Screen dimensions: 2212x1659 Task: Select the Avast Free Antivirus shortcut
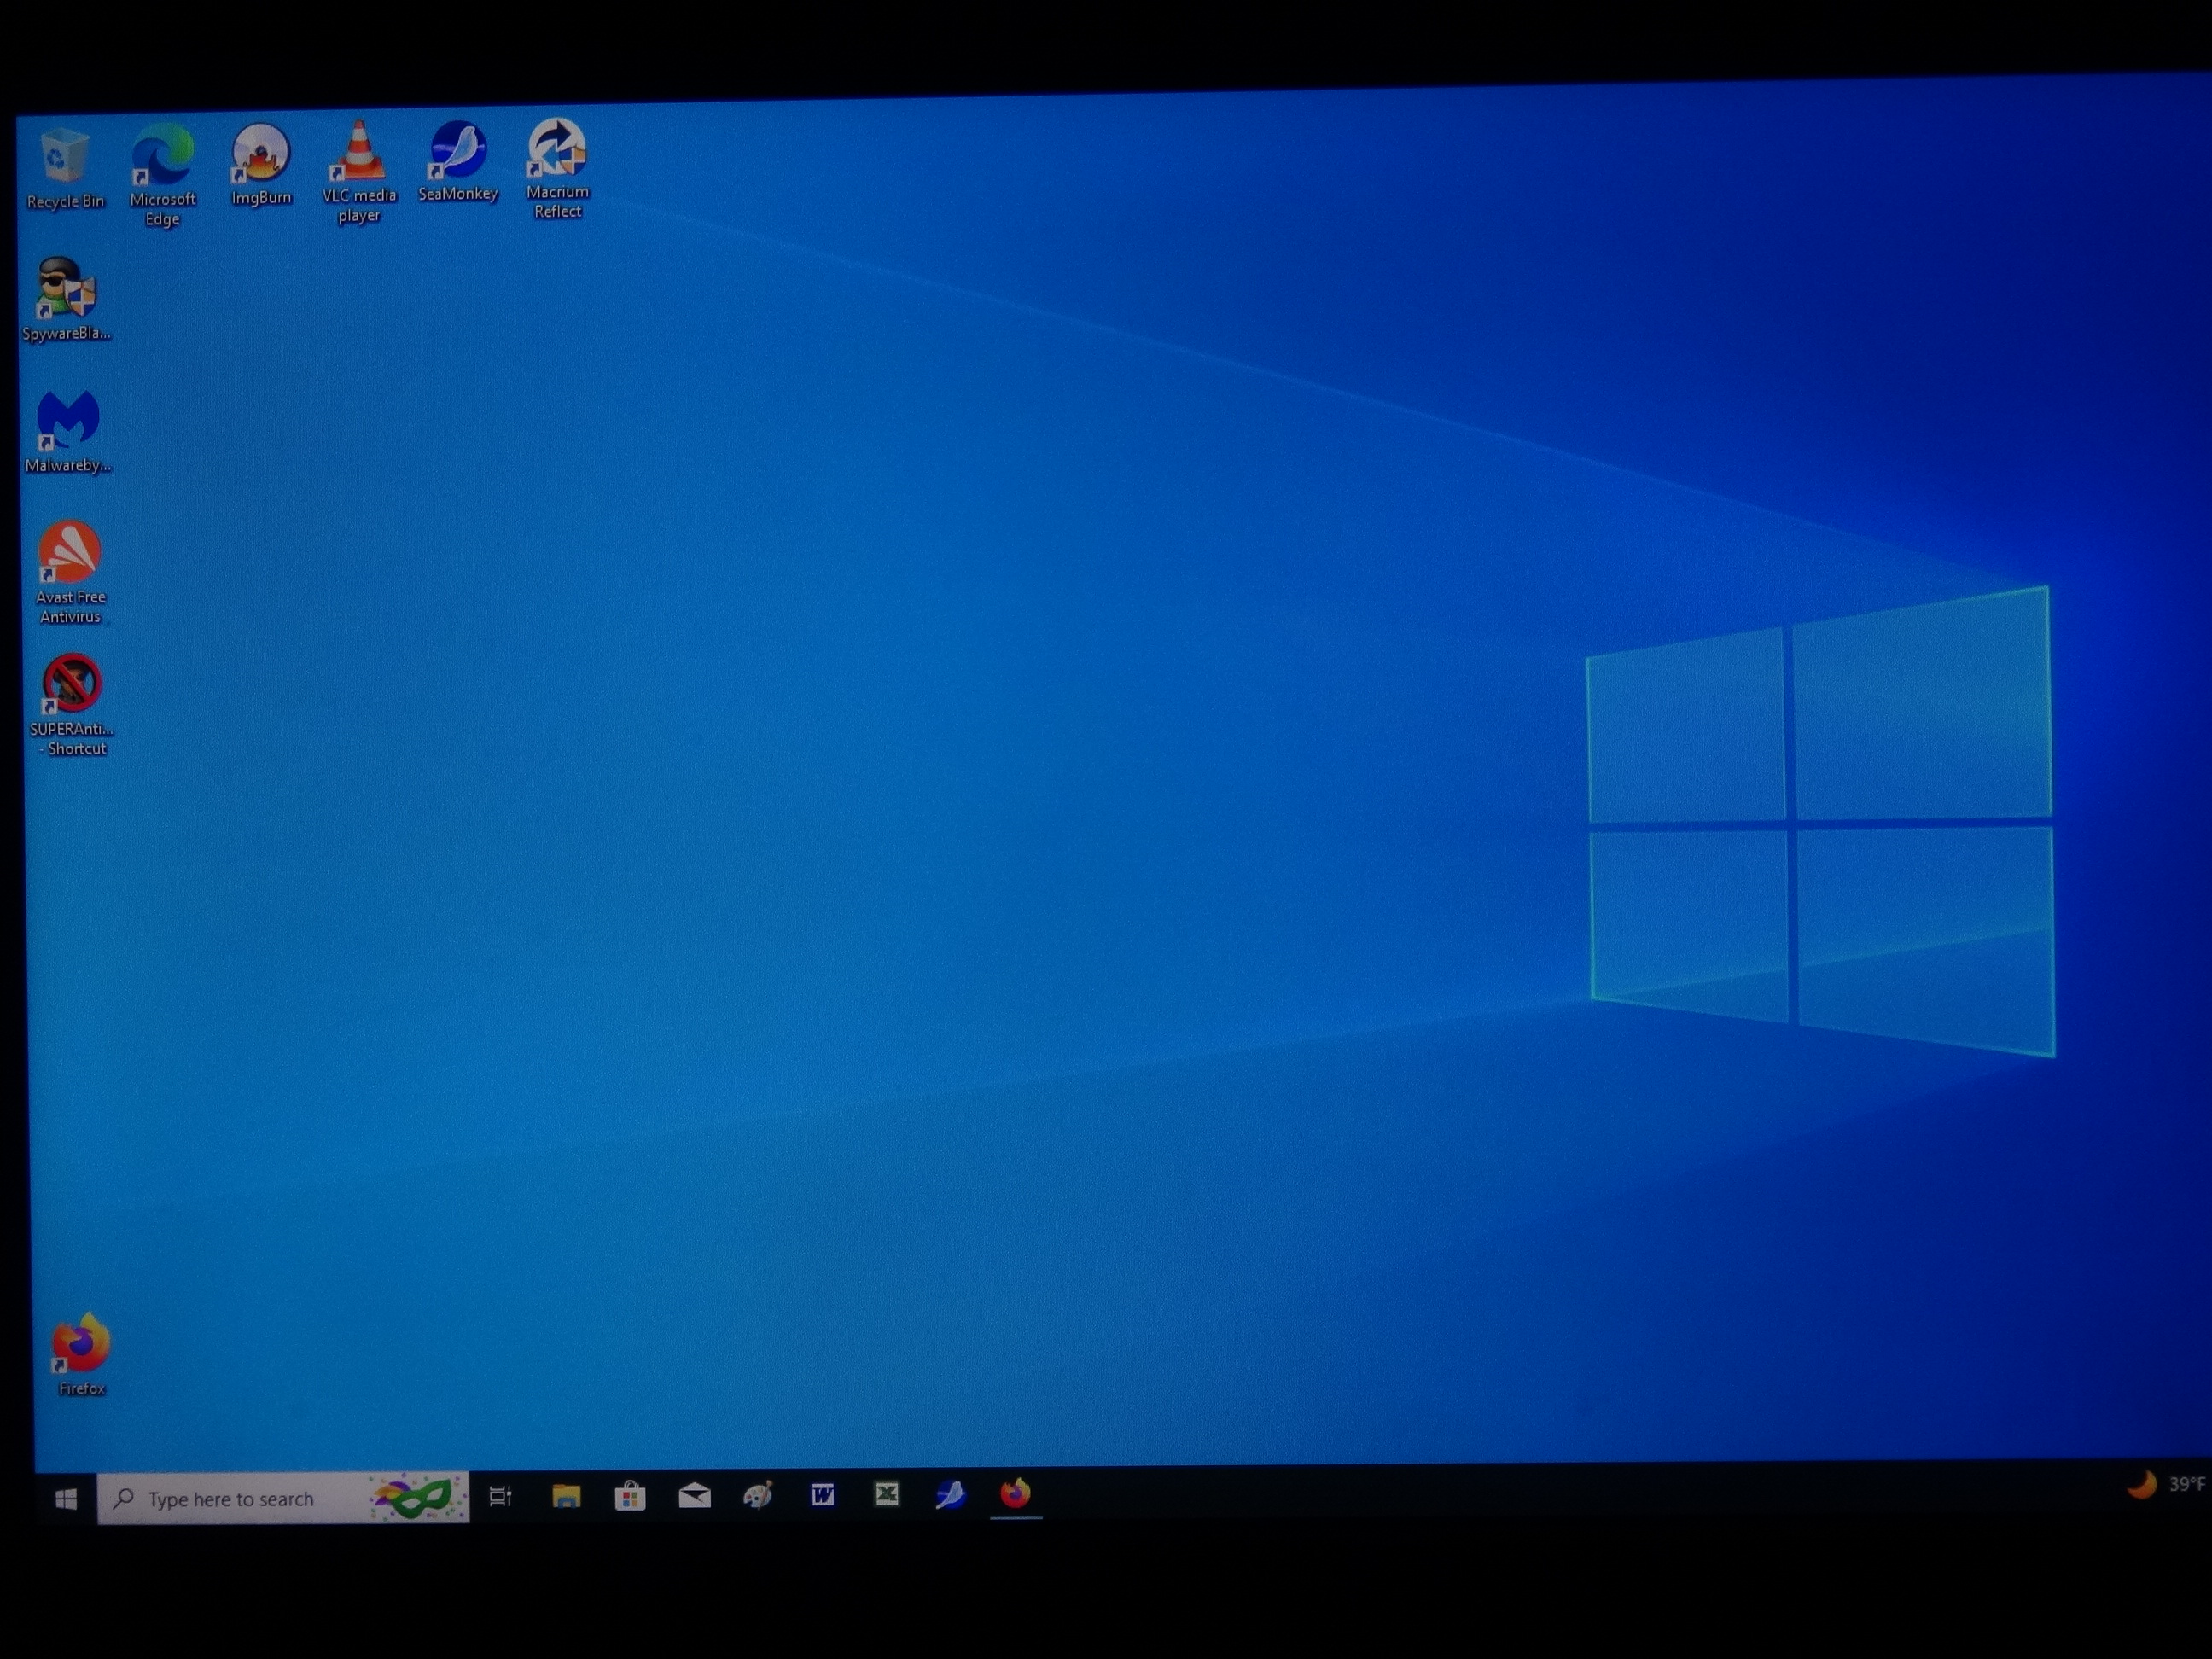pyautogui.click(x=70, y=572)
